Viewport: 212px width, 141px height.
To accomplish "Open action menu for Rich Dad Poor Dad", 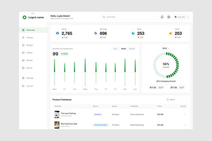I will [x=184, y=125].
